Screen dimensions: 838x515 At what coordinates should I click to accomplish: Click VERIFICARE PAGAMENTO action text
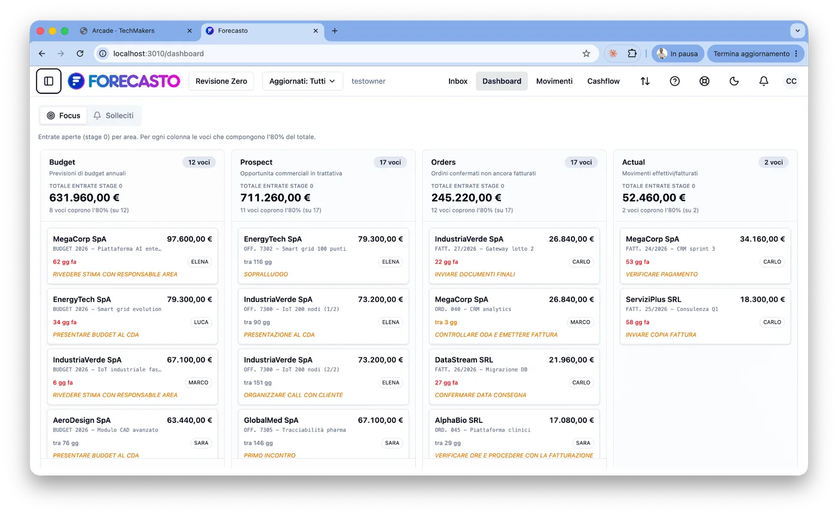tap(662, 275)
